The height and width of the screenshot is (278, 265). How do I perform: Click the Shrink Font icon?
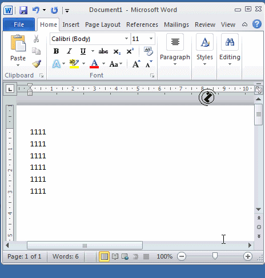point(148,64)
